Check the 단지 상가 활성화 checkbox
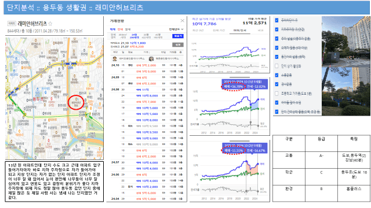This screenshot has height=208, width=371. click(x=277, y=66)
